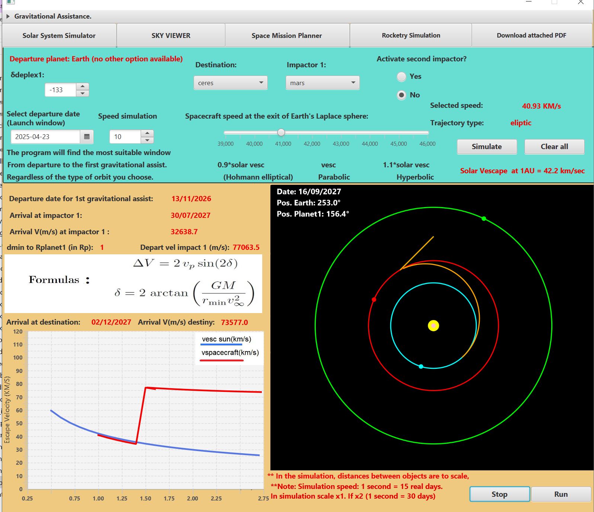Screen dimensions: 594x512
Task: Click arrival at impactor date 30/07/2027
Action: click(x=190, y=216)
